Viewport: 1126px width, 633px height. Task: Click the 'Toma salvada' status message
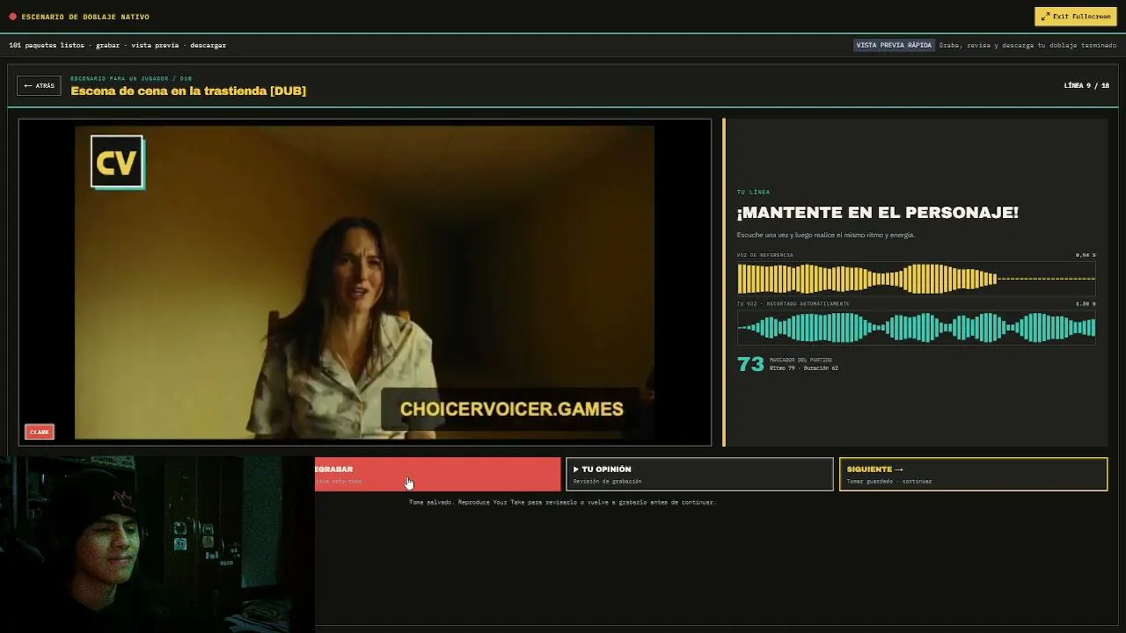point(562,502)
